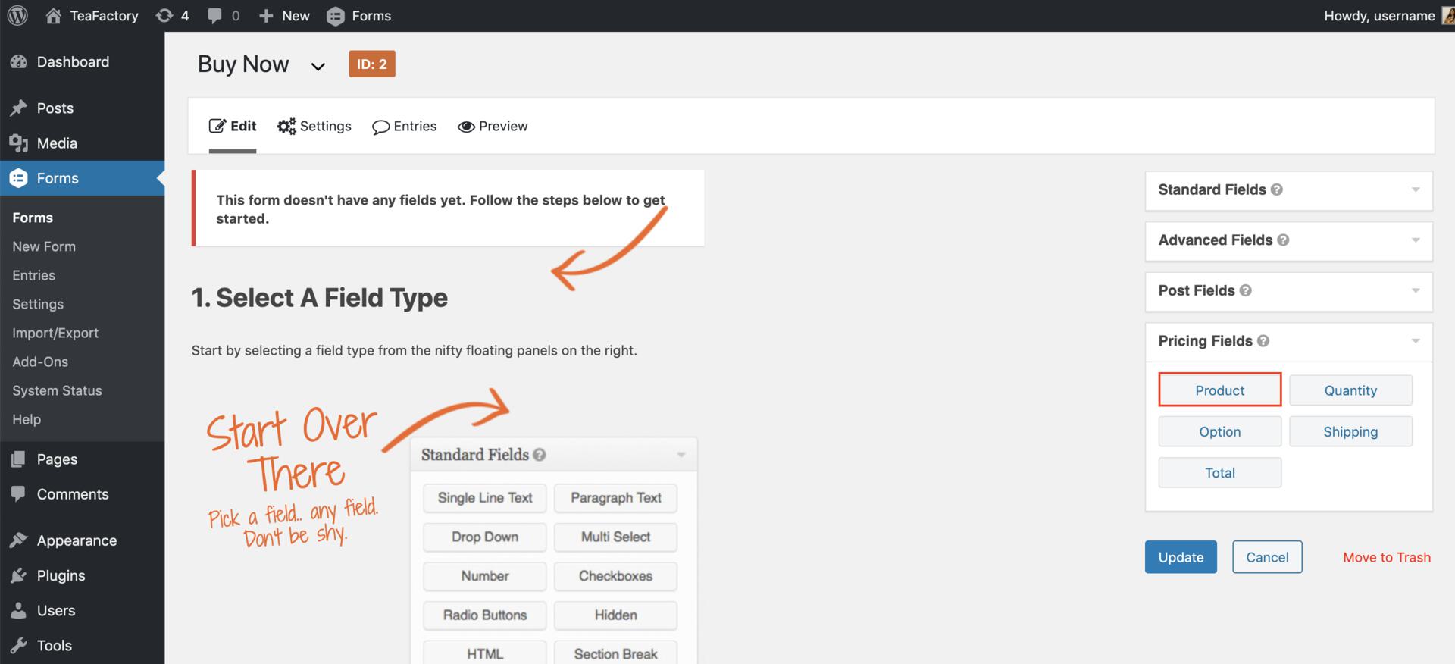This screenshot has width=1455, height=664.
Task: Expand the Advanced Fields panel arrow
Action: [x=1416, y=240]
